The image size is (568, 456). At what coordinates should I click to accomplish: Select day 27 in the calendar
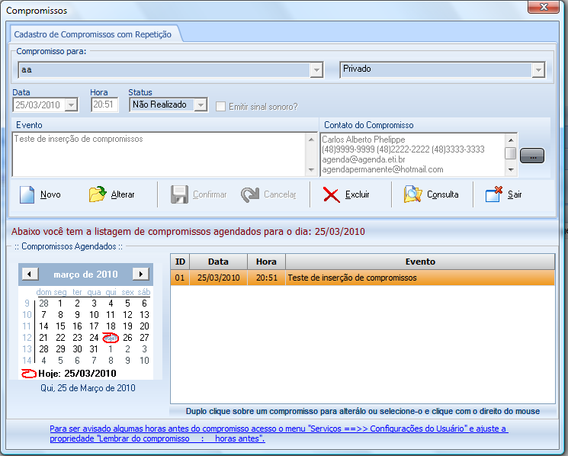point(144,338)
